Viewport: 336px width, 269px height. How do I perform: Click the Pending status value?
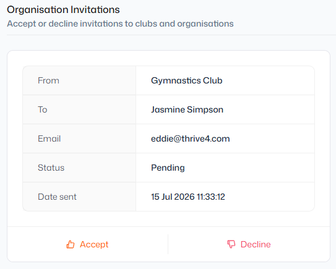point(168,168)
